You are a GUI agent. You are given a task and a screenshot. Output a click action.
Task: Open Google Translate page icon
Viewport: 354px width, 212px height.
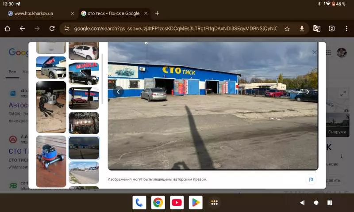(317, 28)
